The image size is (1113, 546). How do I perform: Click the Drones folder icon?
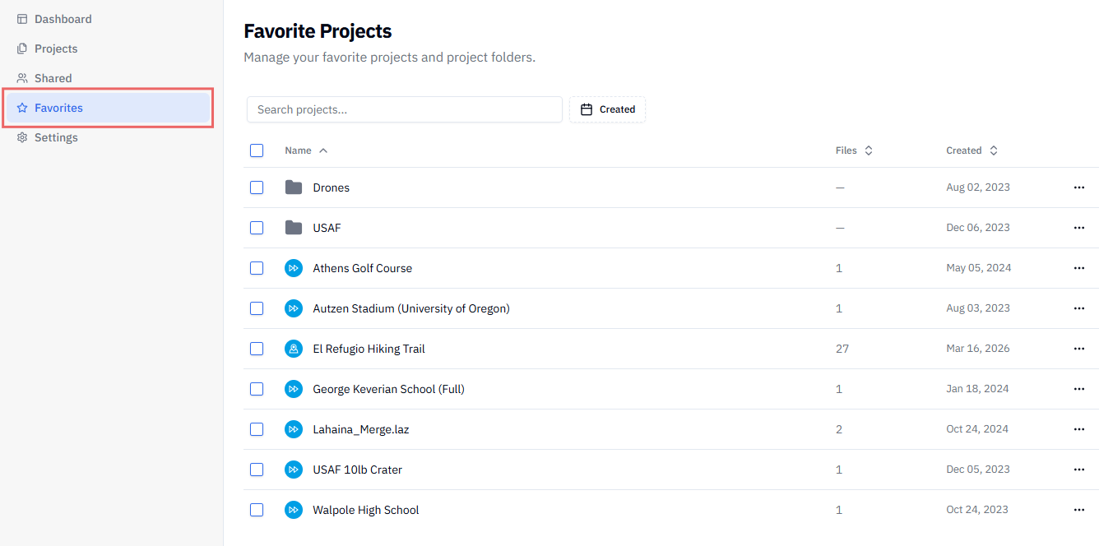(294, 187)
